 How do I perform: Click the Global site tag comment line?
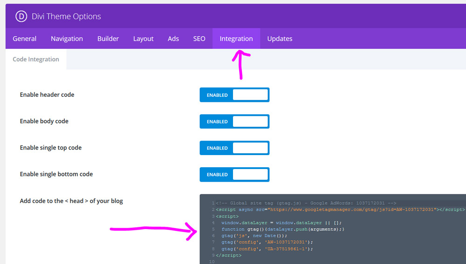point(306,203)
